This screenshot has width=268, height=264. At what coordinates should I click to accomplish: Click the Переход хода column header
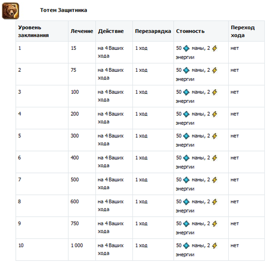(x=243, y=31)
